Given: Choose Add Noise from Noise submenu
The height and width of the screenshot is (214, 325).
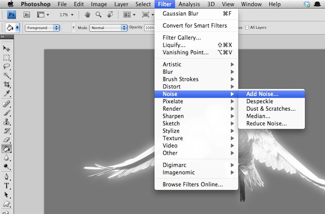Looking at the screenshot, I should point(271,94).
